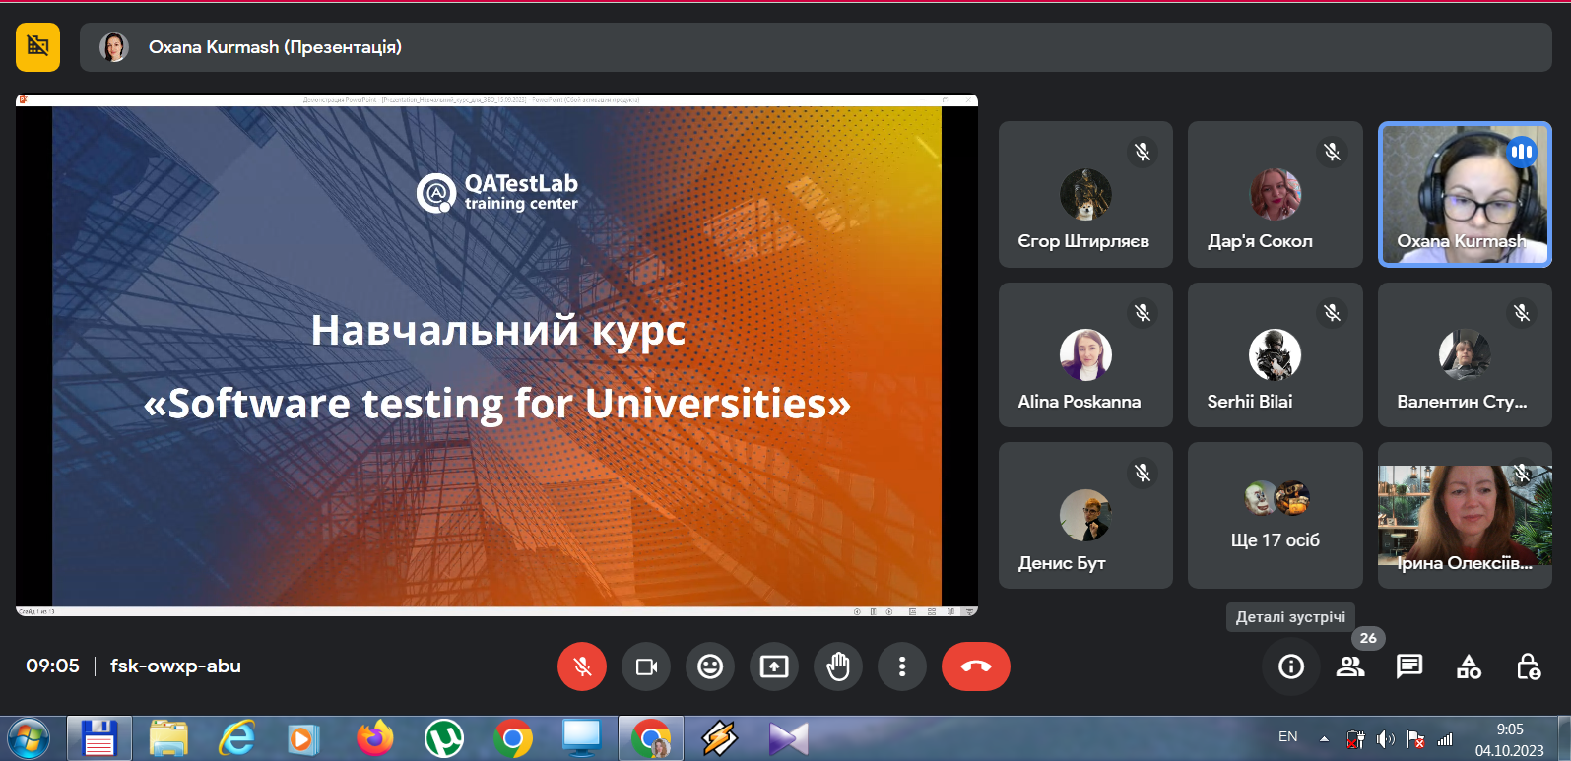Viewport: 1571px width, 761px height.
Task: Expand the 'Ще 17 осіб' participants tile
Action: tap(1275, 515)
